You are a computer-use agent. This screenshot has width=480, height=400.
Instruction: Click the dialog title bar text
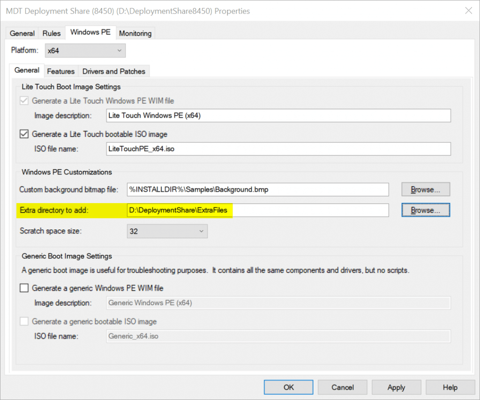tap(128, 11)
